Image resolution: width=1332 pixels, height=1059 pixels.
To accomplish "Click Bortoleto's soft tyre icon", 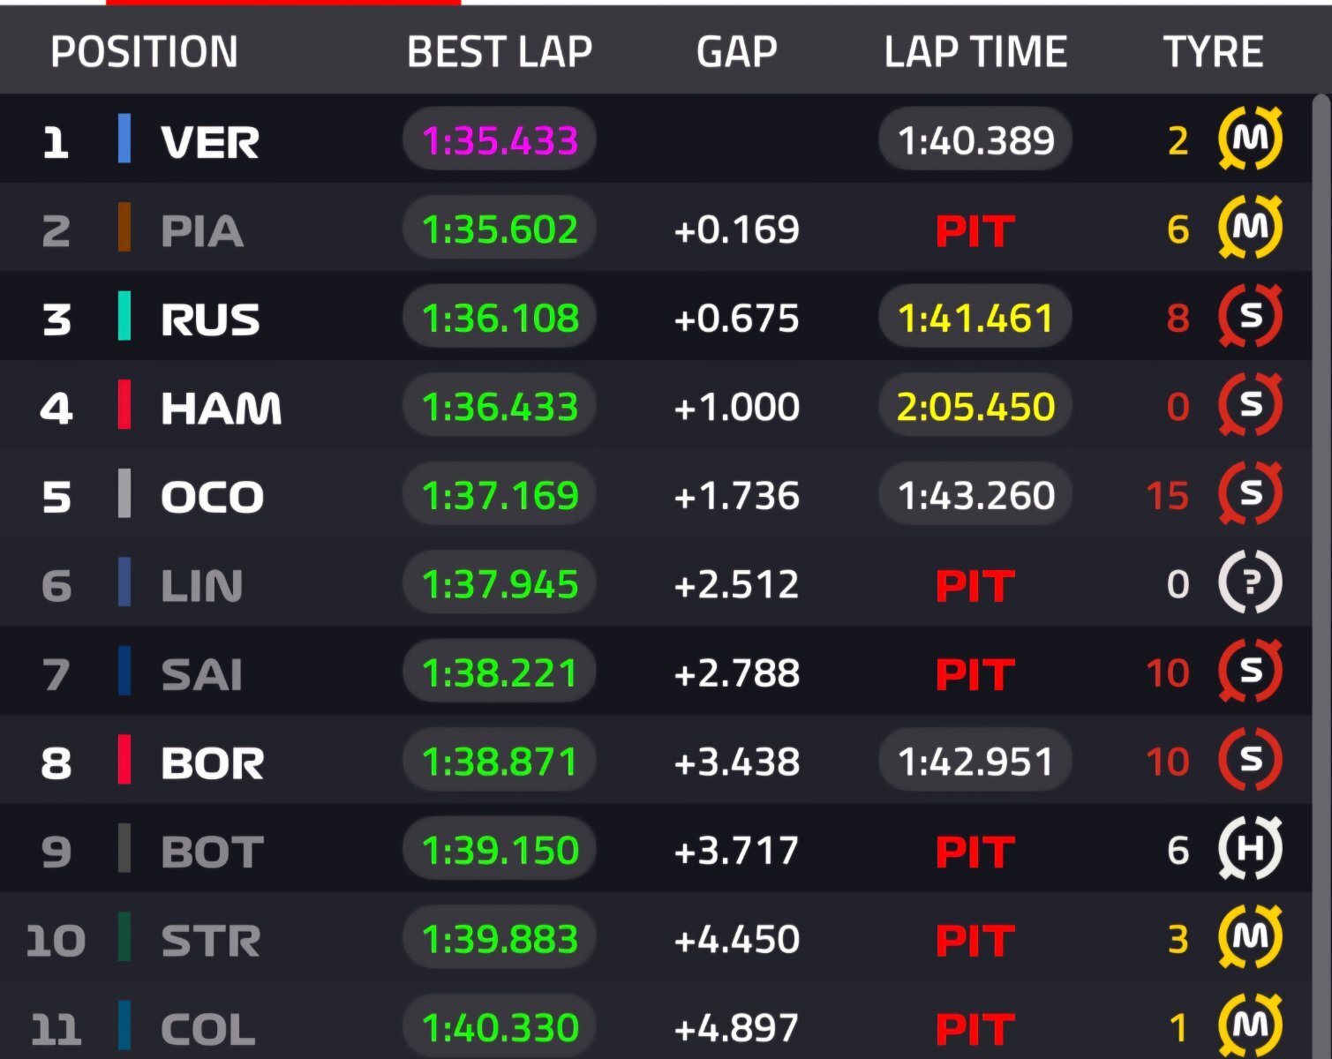I will click(x=1250, y=760).
